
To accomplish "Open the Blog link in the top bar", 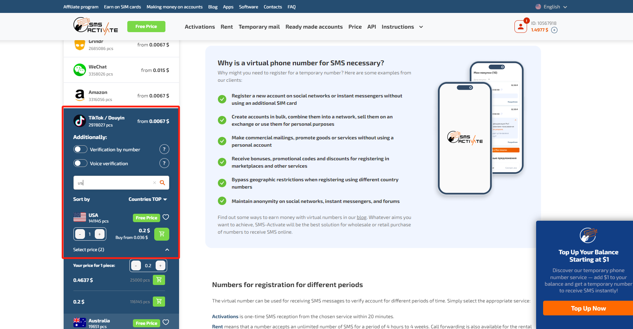I will coord(213,7).
